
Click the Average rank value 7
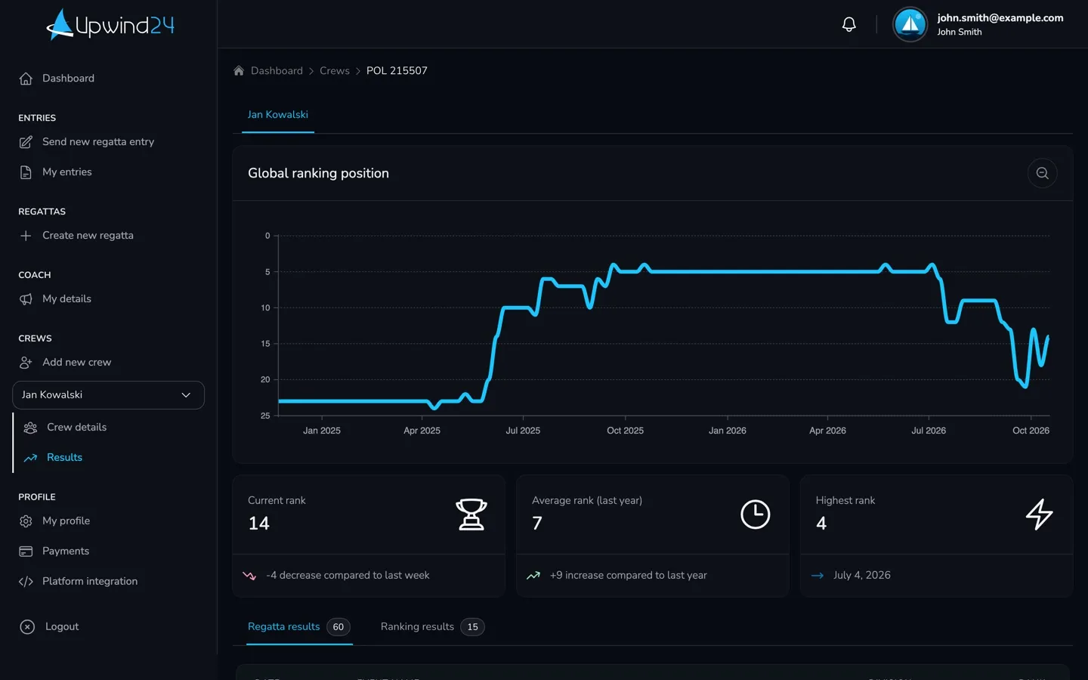click(x=537, y=524)
